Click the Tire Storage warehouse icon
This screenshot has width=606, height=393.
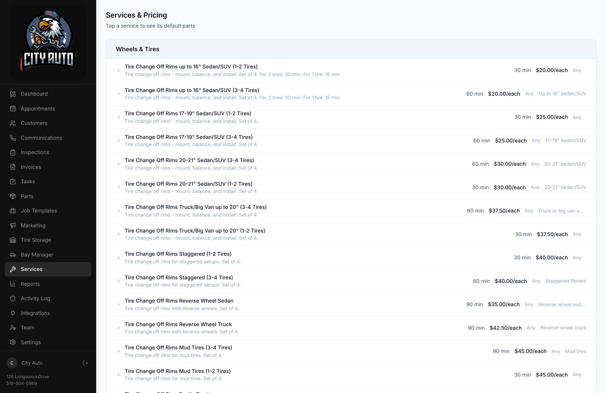13,240
